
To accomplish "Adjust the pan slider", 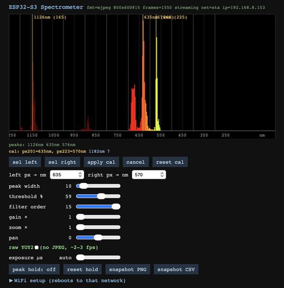I will tap(98, 238).
